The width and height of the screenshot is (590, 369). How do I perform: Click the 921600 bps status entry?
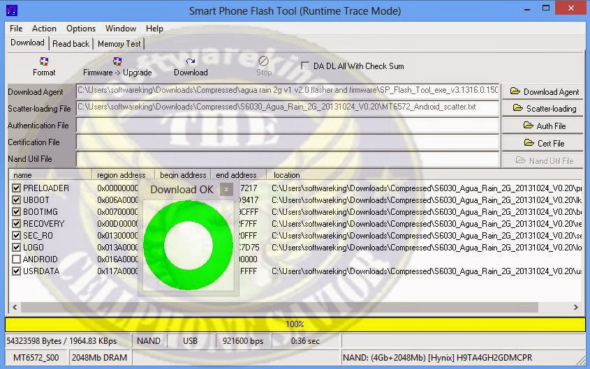pyautogui.click(x=243, y=341)
